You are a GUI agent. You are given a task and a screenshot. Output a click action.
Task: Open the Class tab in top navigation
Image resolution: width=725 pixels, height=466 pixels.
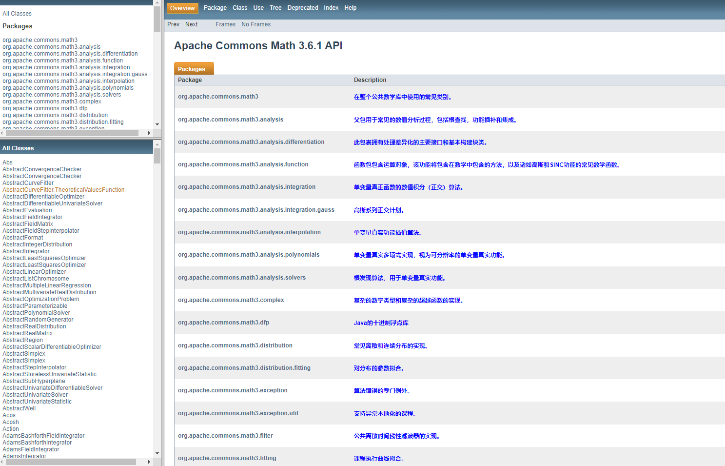click(x=240, y=7)
